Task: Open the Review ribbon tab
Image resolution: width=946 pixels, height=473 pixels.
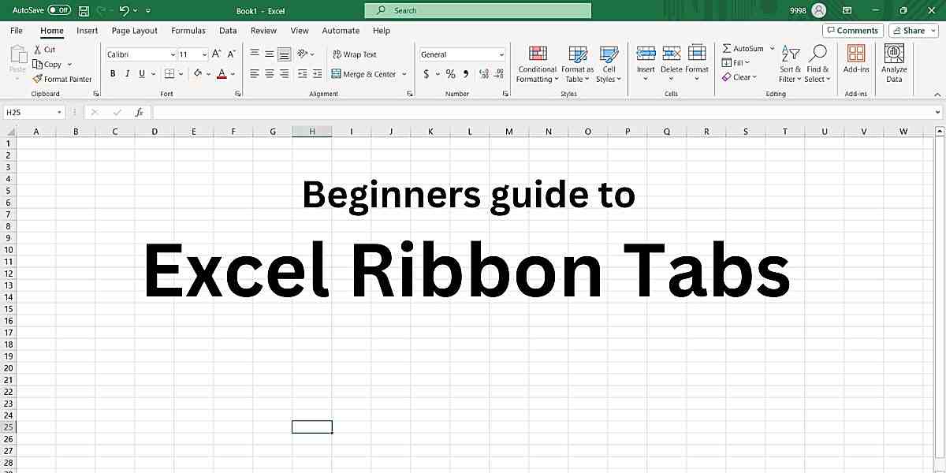Action: tap(263, 30)
